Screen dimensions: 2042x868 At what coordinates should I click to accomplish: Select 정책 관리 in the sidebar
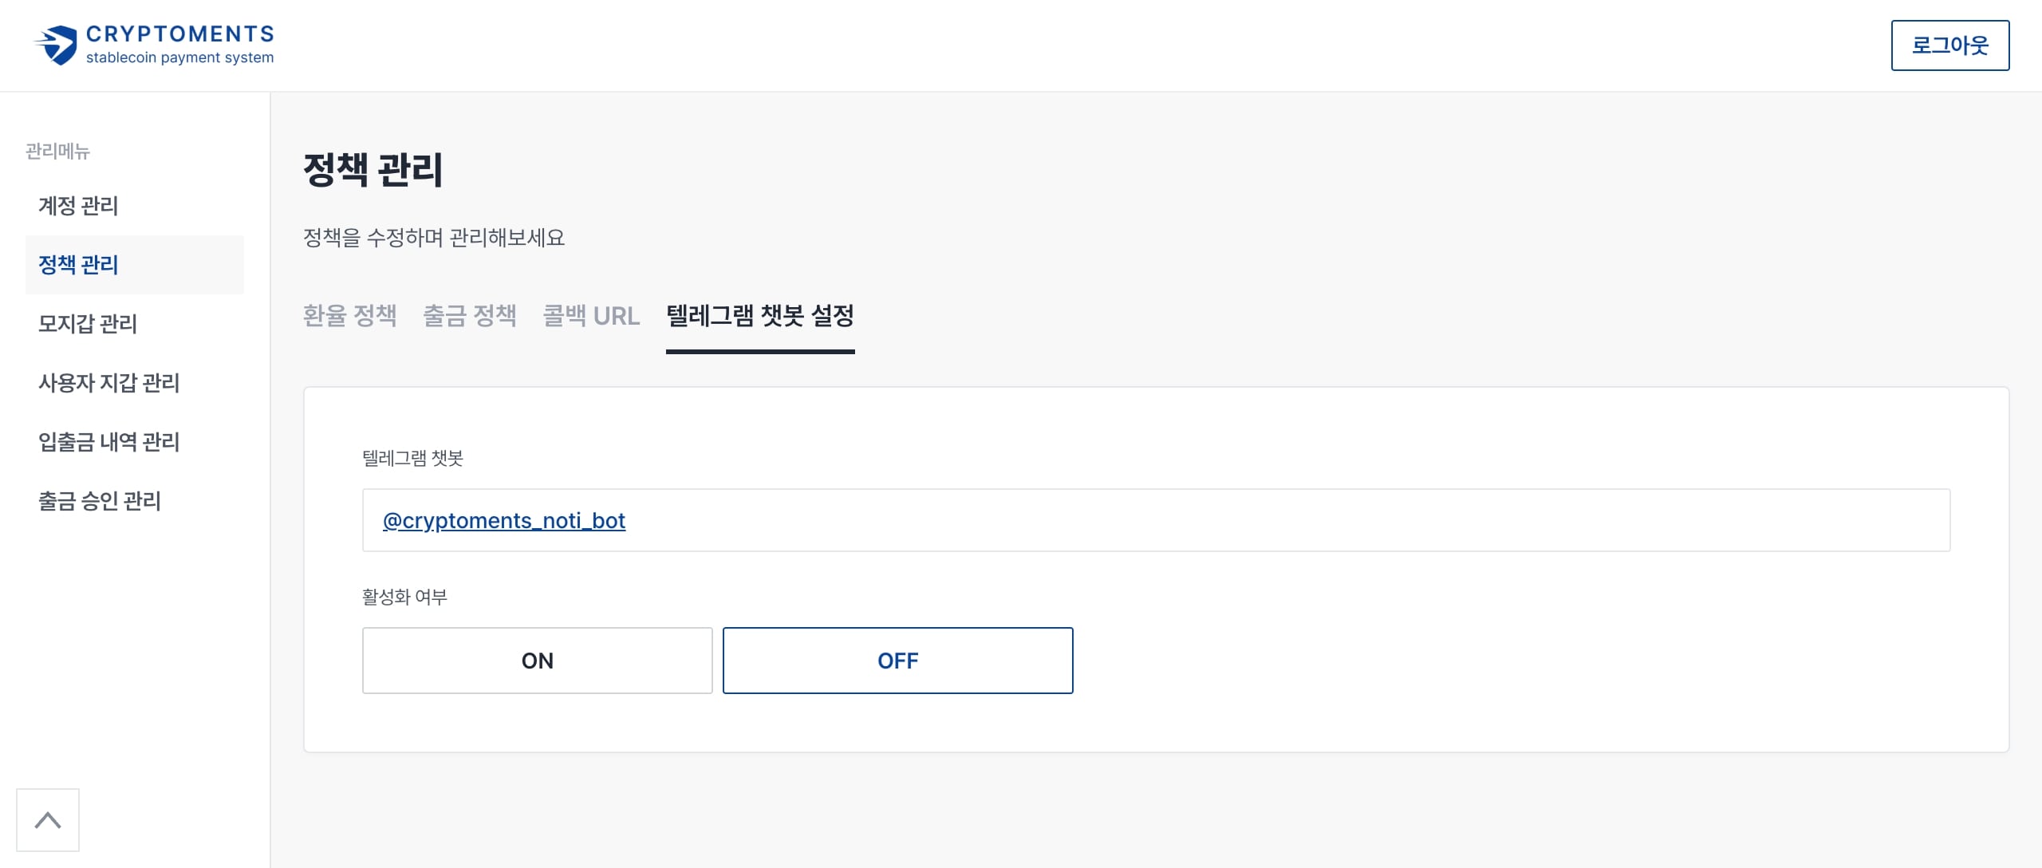78,265
